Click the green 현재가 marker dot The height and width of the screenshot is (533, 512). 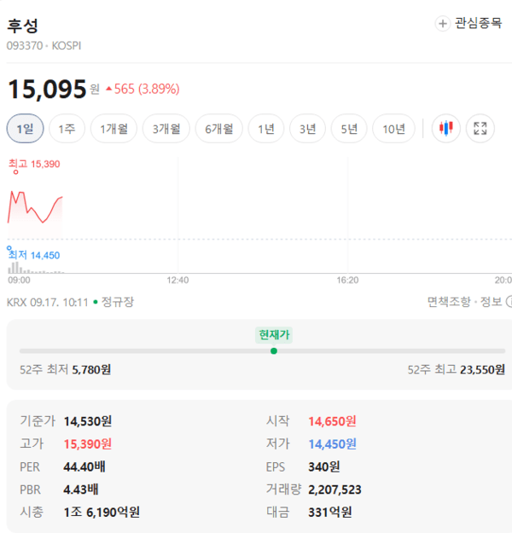(x=274, y=351)
